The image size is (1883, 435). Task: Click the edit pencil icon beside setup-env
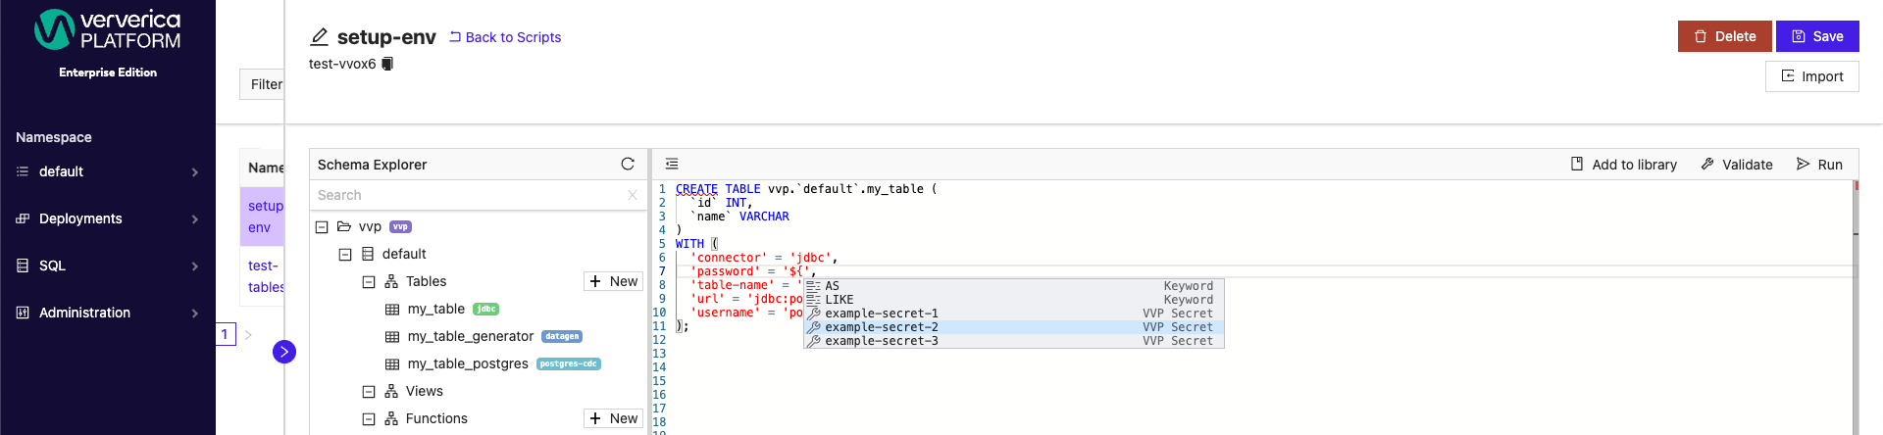click(x=319, y=37)
